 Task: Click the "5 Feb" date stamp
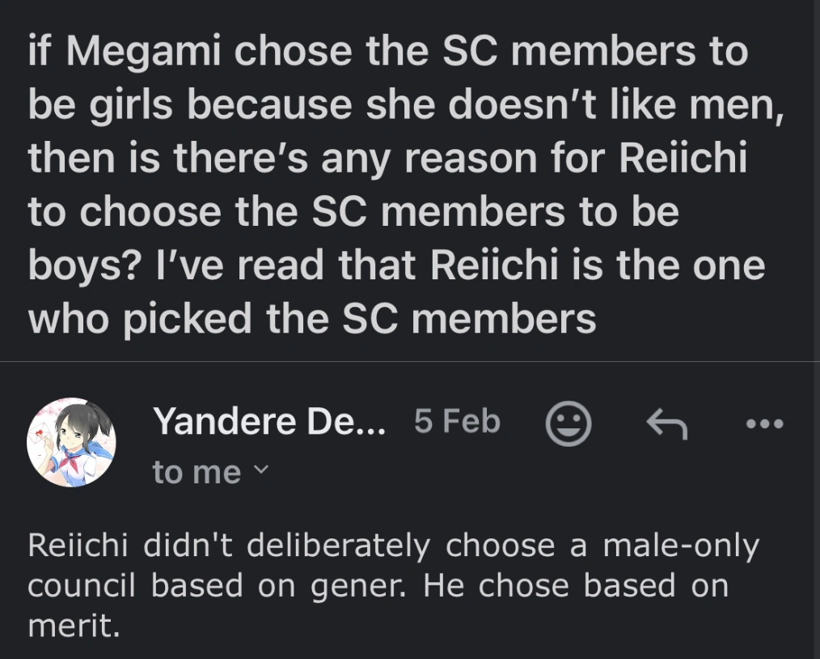[457, 422]
